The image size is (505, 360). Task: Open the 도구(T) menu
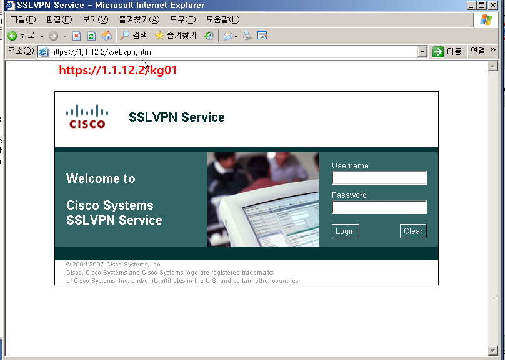[183, 20]
